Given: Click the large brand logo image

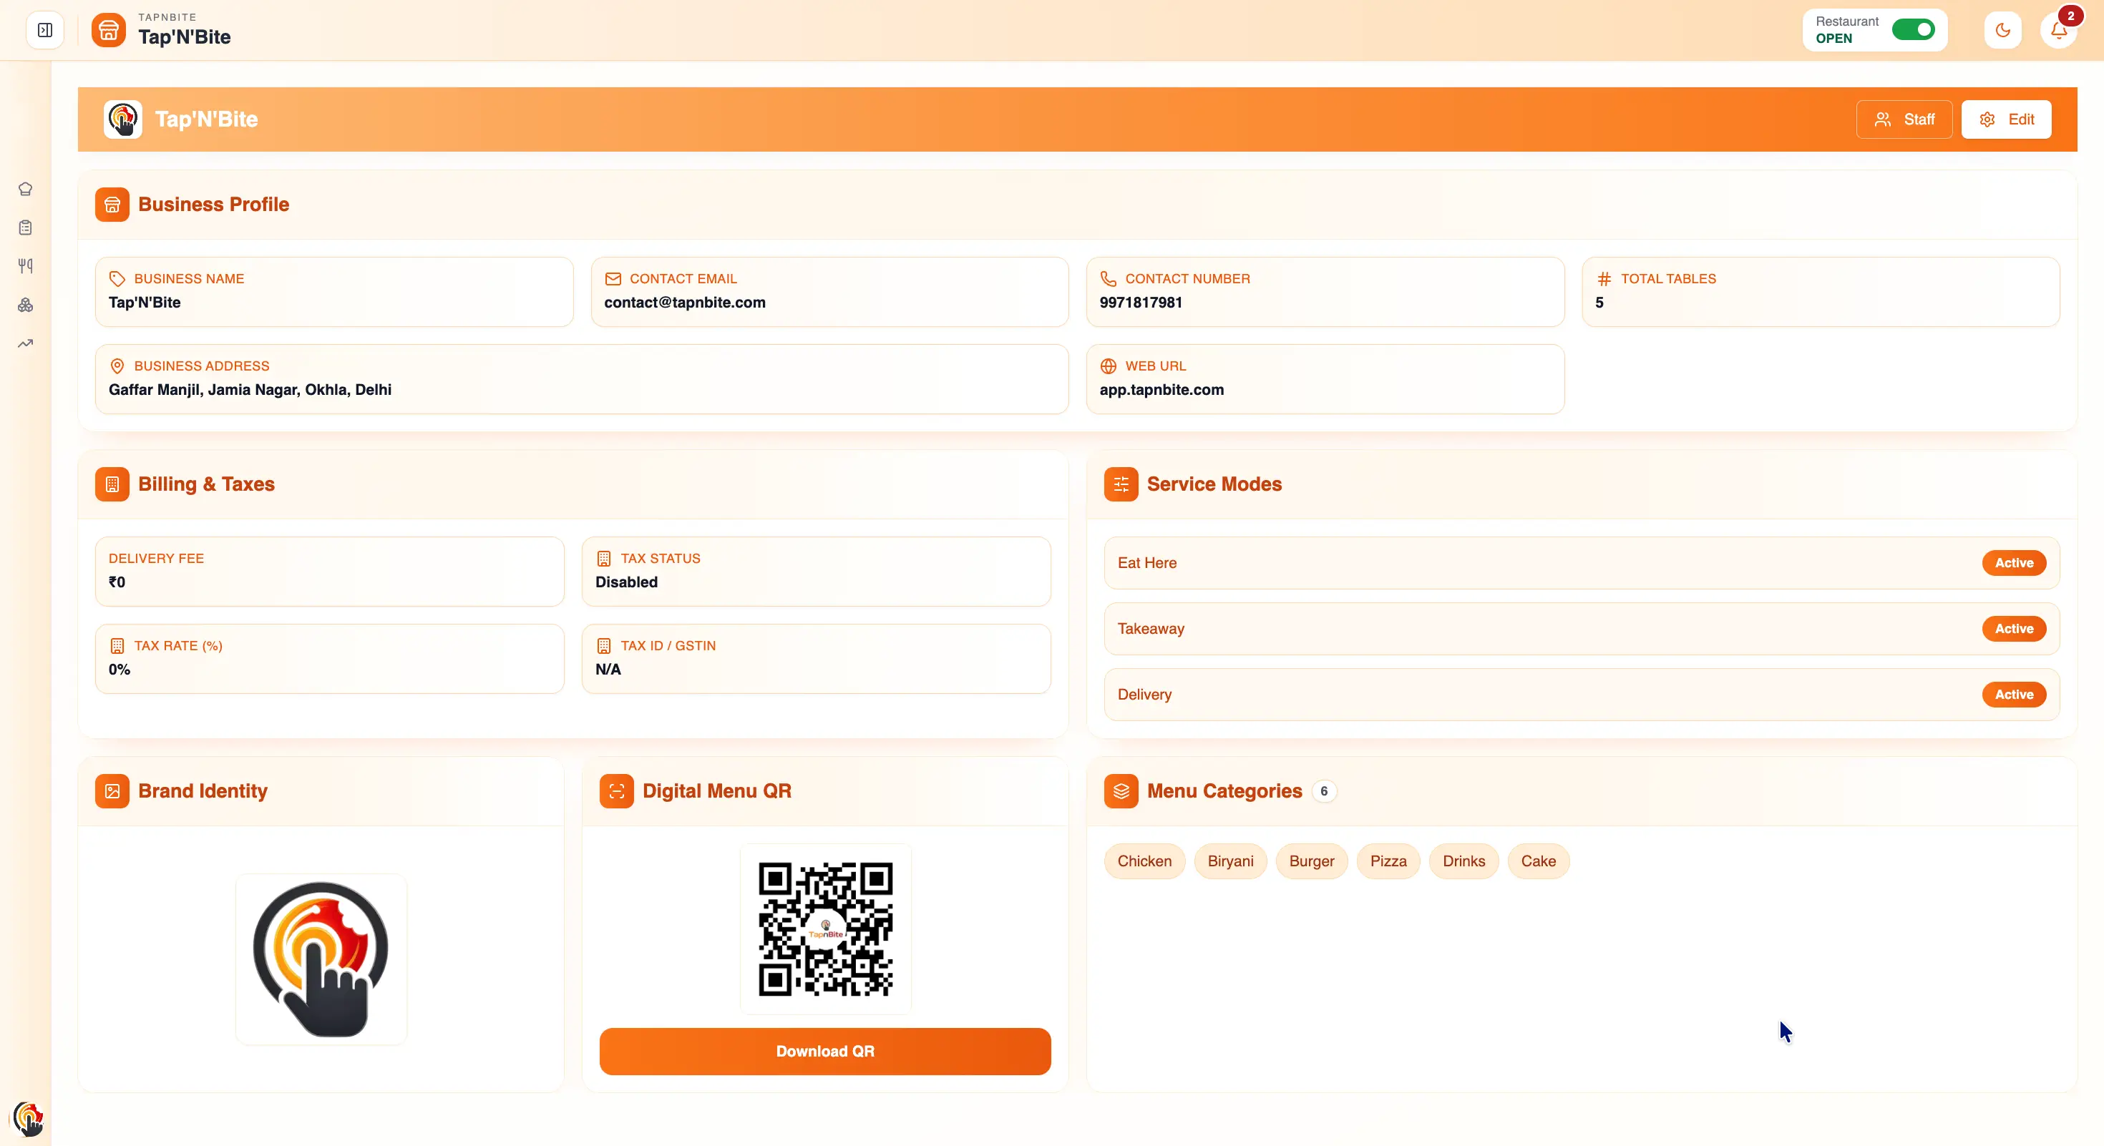Looking at the screenshot, I should (321, 959).
